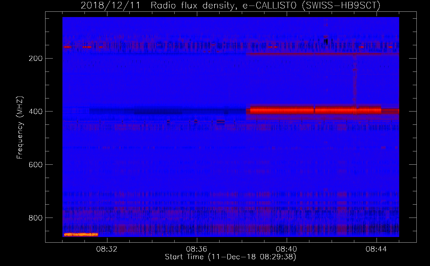430x266 pixels.
Task: Click the orange-yellow streak at the bottom-left of the spectrogram
Action: 81,234
